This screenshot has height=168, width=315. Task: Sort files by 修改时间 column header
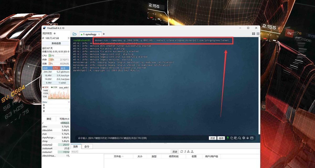point(174,156)
